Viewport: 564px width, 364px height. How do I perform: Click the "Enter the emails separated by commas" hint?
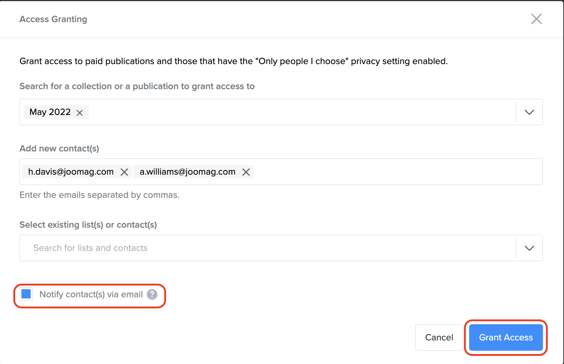pyautogui.click(x=99, y=195)
